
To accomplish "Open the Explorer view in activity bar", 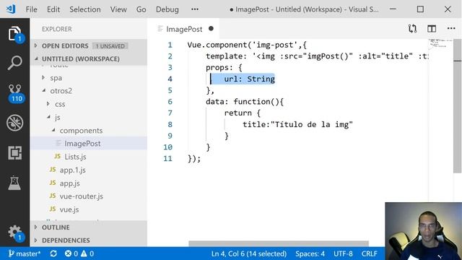I will click(x=14, y=34).
